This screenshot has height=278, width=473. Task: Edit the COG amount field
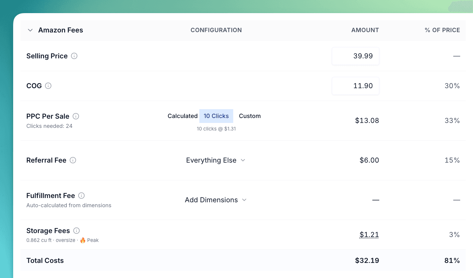point(355,86)
